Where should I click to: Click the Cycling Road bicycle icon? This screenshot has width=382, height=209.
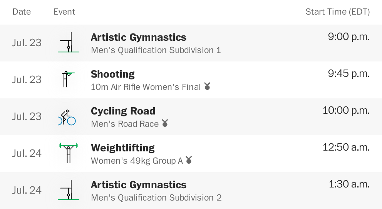coord(67,117)
